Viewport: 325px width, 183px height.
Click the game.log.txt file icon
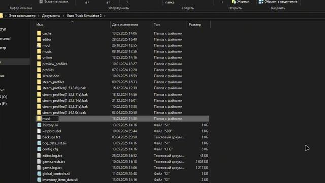point(39,168)
